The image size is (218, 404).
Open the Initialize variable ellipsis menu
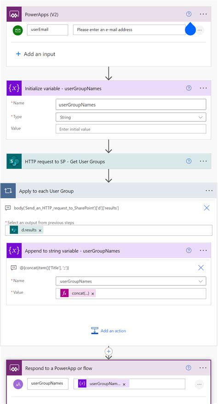[x=203, y=88]
